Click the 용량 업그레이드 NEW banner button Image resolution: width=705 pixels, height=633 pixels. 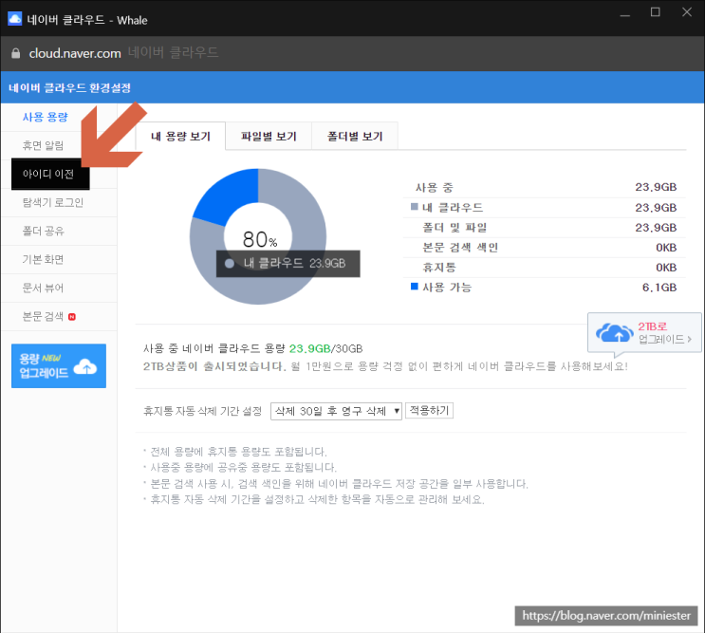pyautogui.click(x=59, y=366)
